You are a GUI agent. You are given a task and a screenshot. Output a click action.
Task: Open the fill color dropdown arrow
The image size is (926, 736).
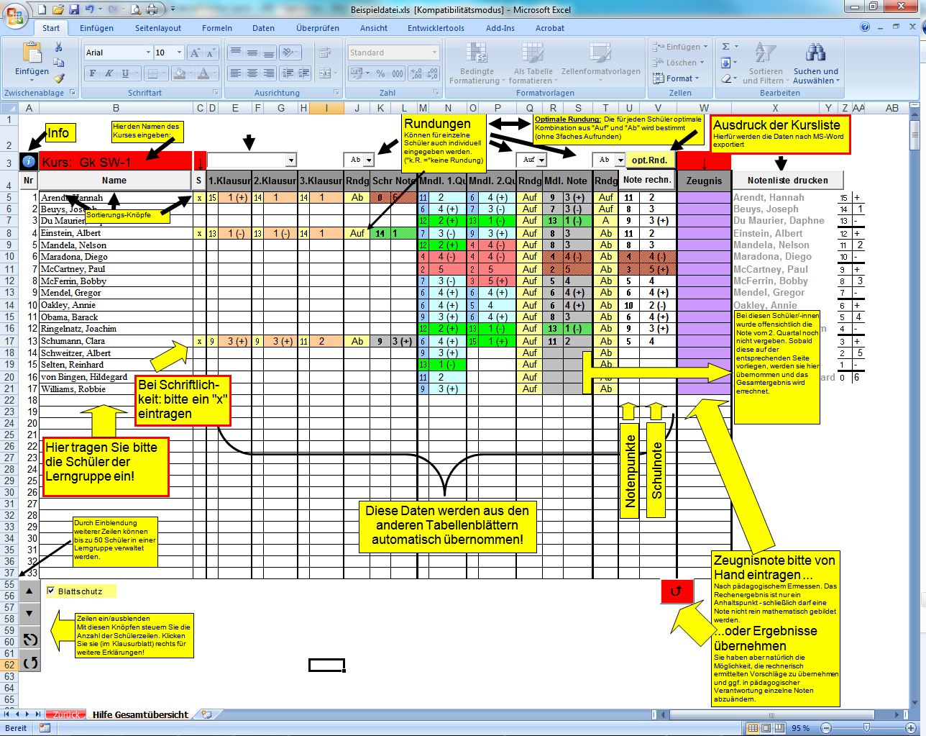192,73
